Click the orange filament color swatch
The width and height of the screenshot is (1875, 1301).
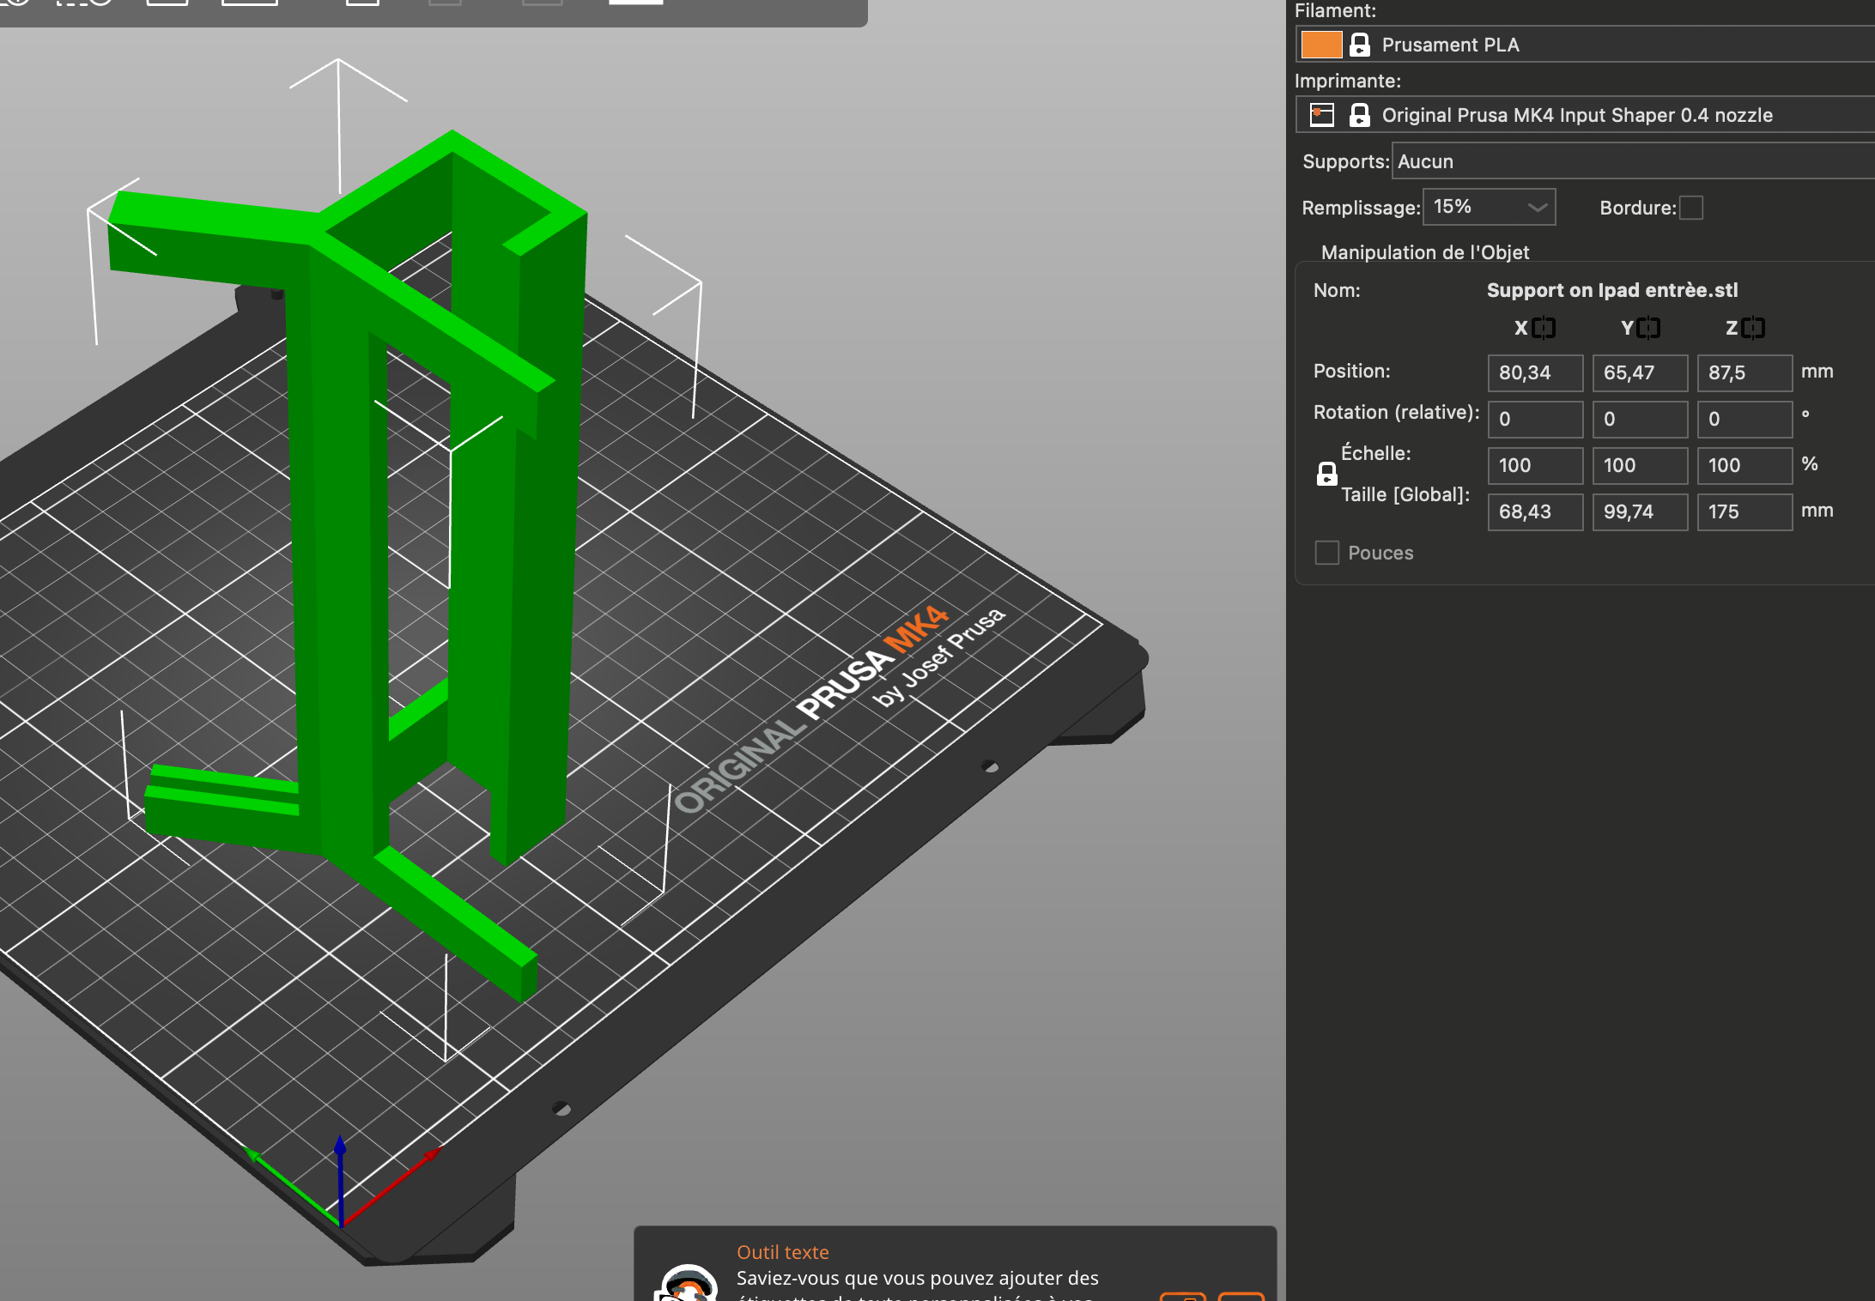tap(1321, 45)
